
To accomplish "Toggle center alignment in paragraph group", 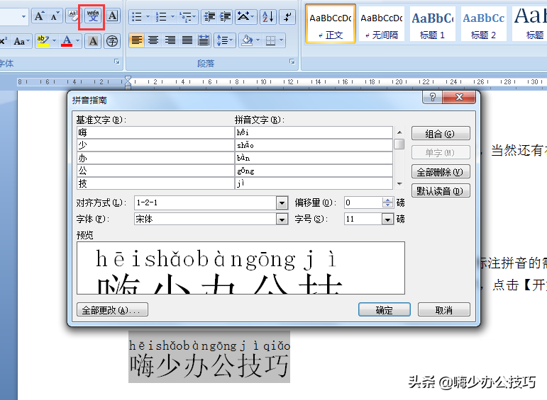I will pyautogui.click(x=153, y=40).
